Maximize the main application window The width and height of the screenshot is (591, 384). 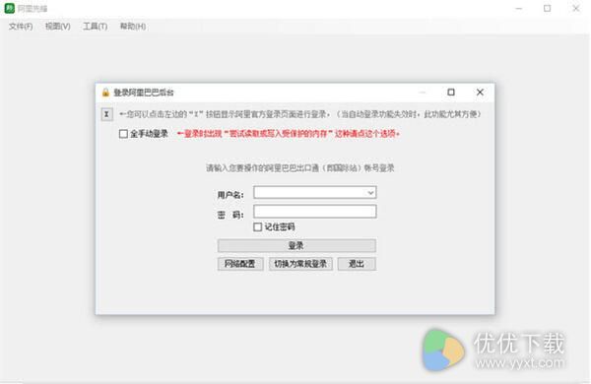pyautogui.click(x=548, y=8)
